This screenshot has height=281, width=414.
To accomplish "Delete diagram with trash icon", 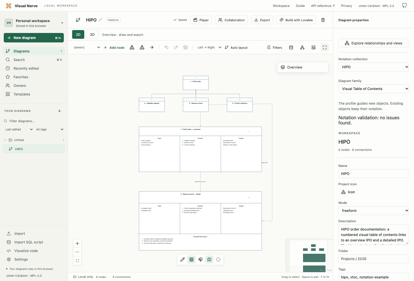I will [323, 20].
